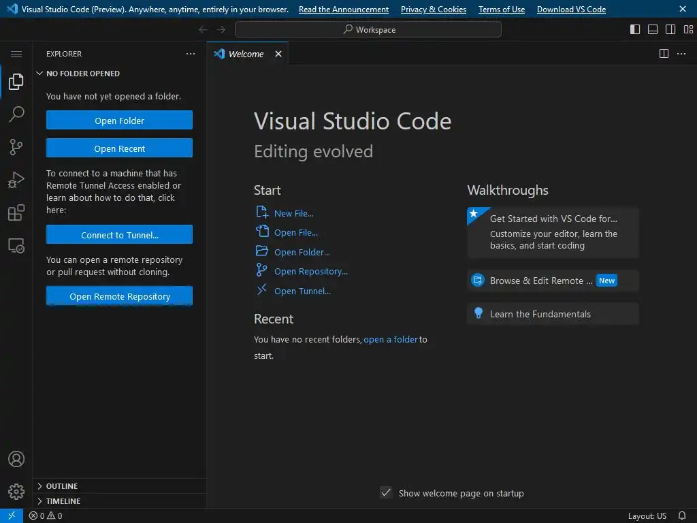Collapse the No Folder Opened section

(x=82, y=74)
